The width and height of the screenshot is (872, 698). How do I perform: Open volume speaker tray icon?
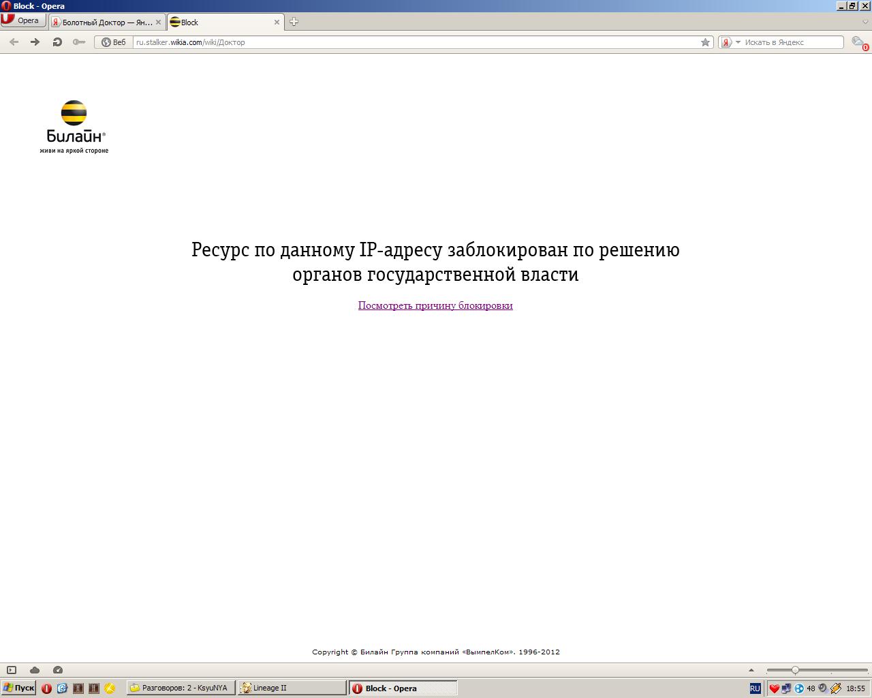click(x=823, y=688)
